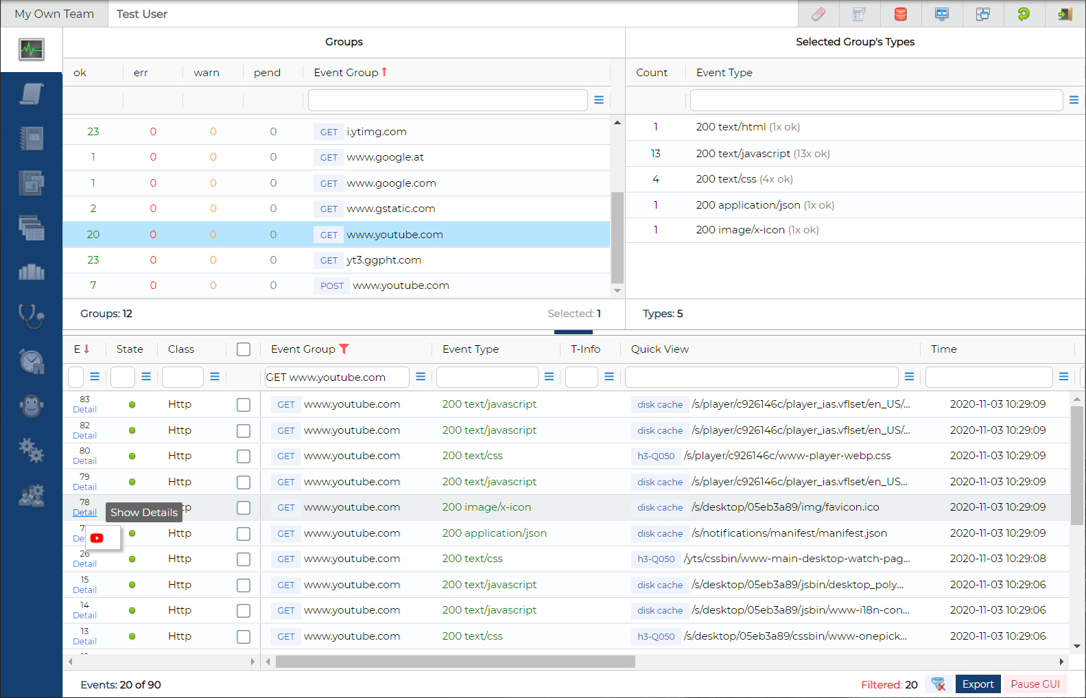Open the E column filter menu
Viewport: 1086px width, 698px height.
coord(95,377)
